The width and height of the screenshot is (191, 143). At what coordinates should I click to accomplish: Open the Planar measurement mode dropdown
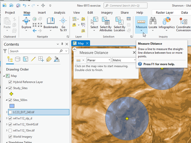coord(99,60)
